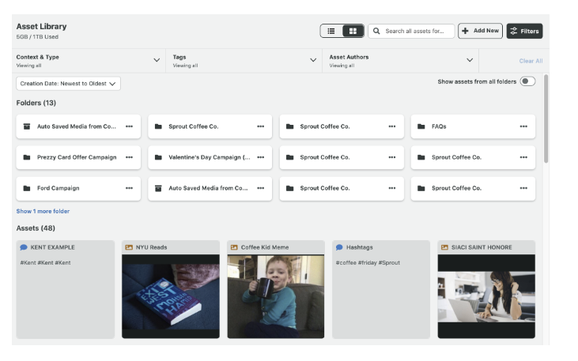Click the Add New button
Image resolution: width=578 pixels, height=361 pixels.
point(480,31)
